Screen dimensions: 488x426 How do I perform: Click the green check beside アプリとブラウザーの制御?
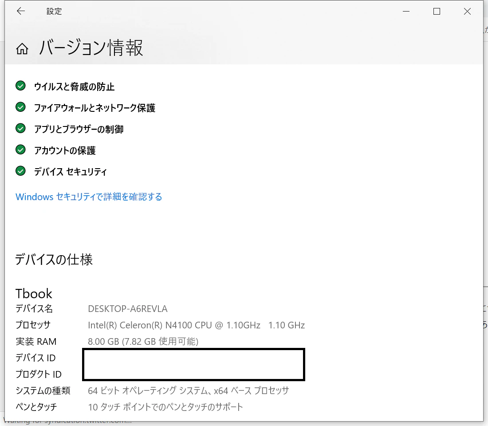[20, 128]
